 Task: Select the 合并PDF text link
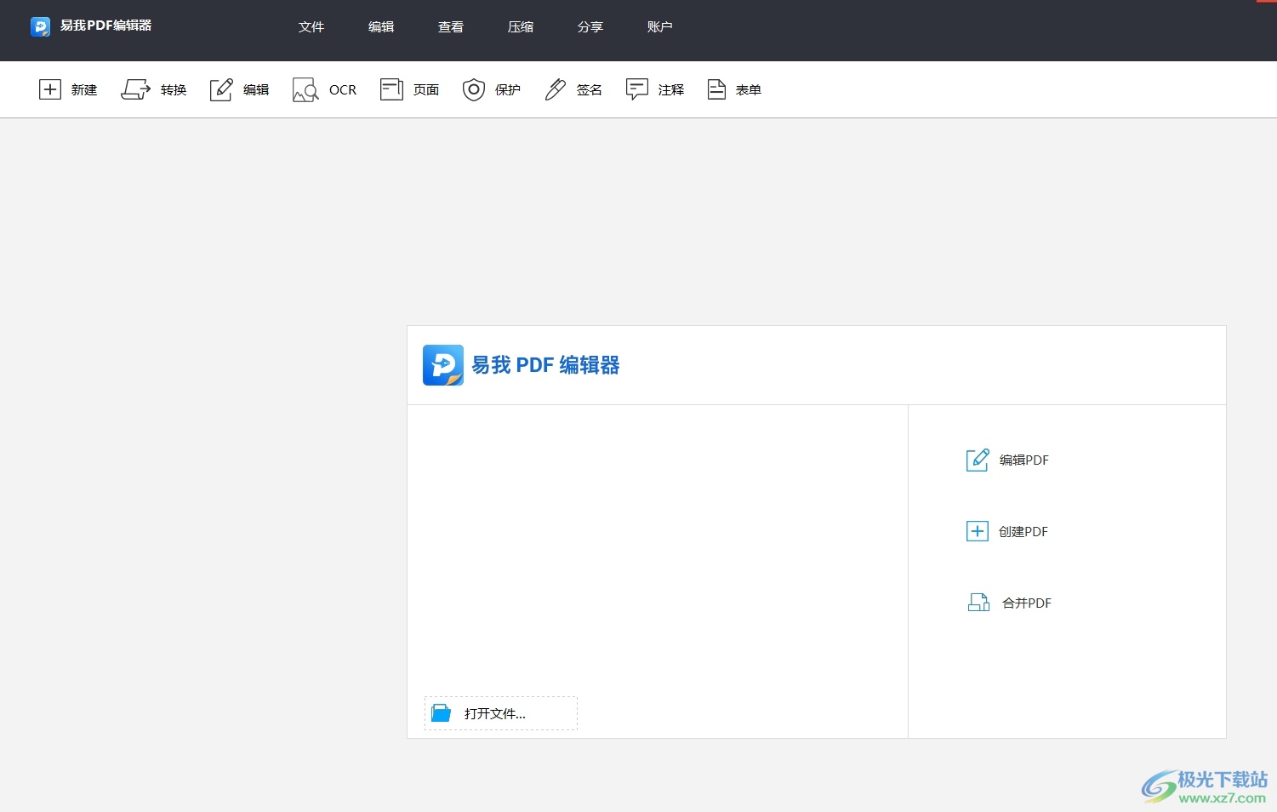click(x=1027, y=603)
